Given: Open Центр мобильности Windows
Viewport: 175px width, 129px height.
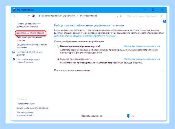Looking at the screenshot, I should pyautogui.click(x=32, y=108).
